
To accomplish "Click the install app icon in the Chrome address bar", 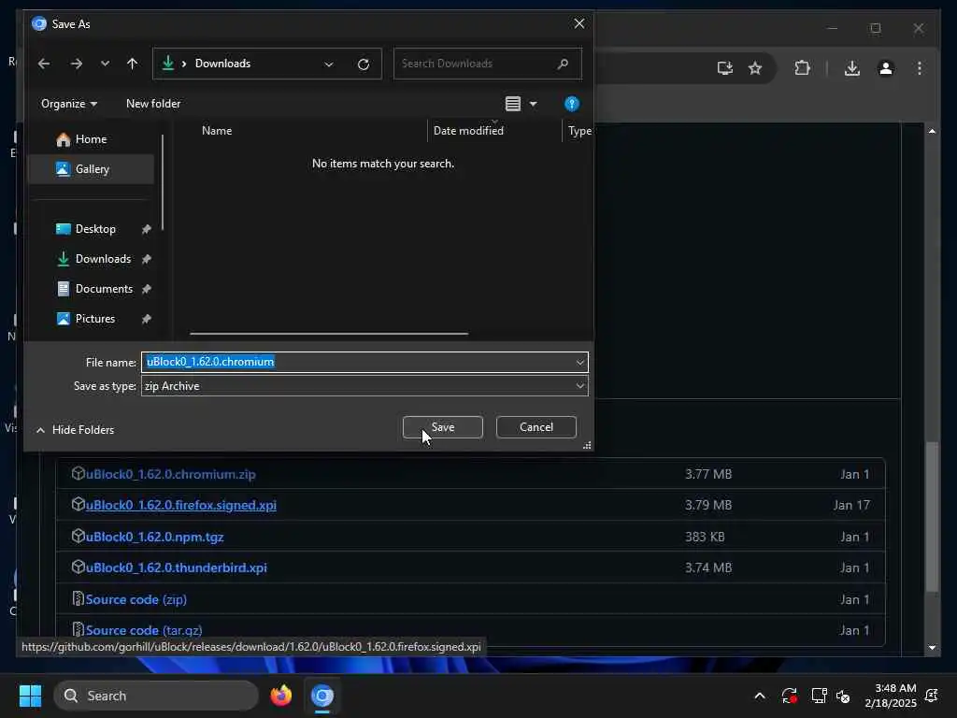I will coord(724,68).
